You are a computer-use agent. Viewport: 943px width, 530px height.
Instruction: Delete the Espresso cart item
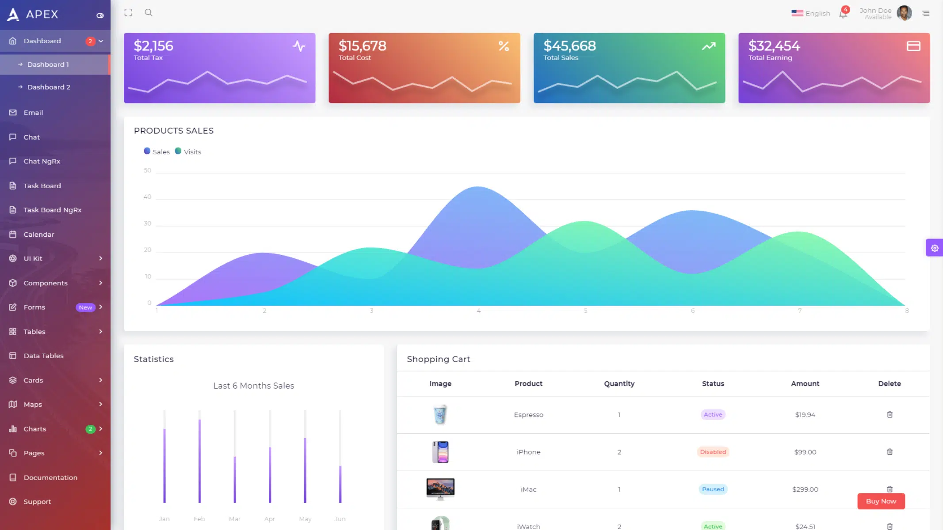pos(890,414)
